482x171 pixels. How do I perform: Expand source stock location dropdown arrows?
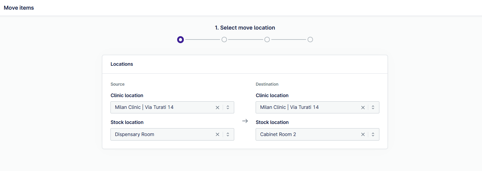coord(228,135)
